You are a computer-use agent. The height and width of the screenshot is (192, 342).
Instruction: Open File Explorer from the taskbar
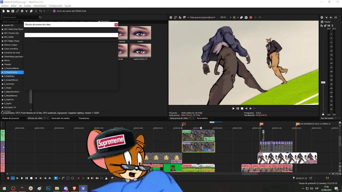[x=57, y=188]
